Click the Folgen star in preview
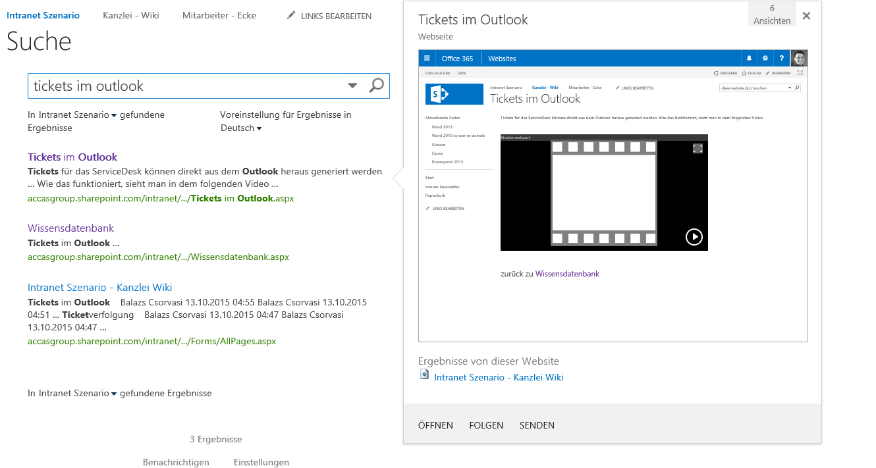 (744, 73)
